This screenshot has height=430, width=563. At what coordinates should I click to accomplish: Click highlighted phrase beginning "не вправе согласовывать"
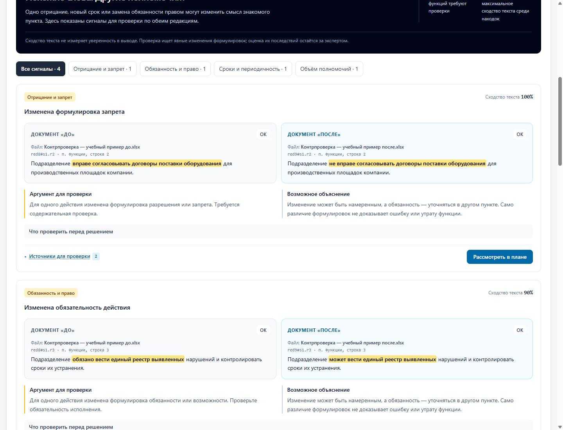tap(407, 163)
